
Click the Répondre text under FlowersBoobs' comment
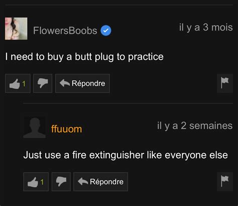[88, 83]
